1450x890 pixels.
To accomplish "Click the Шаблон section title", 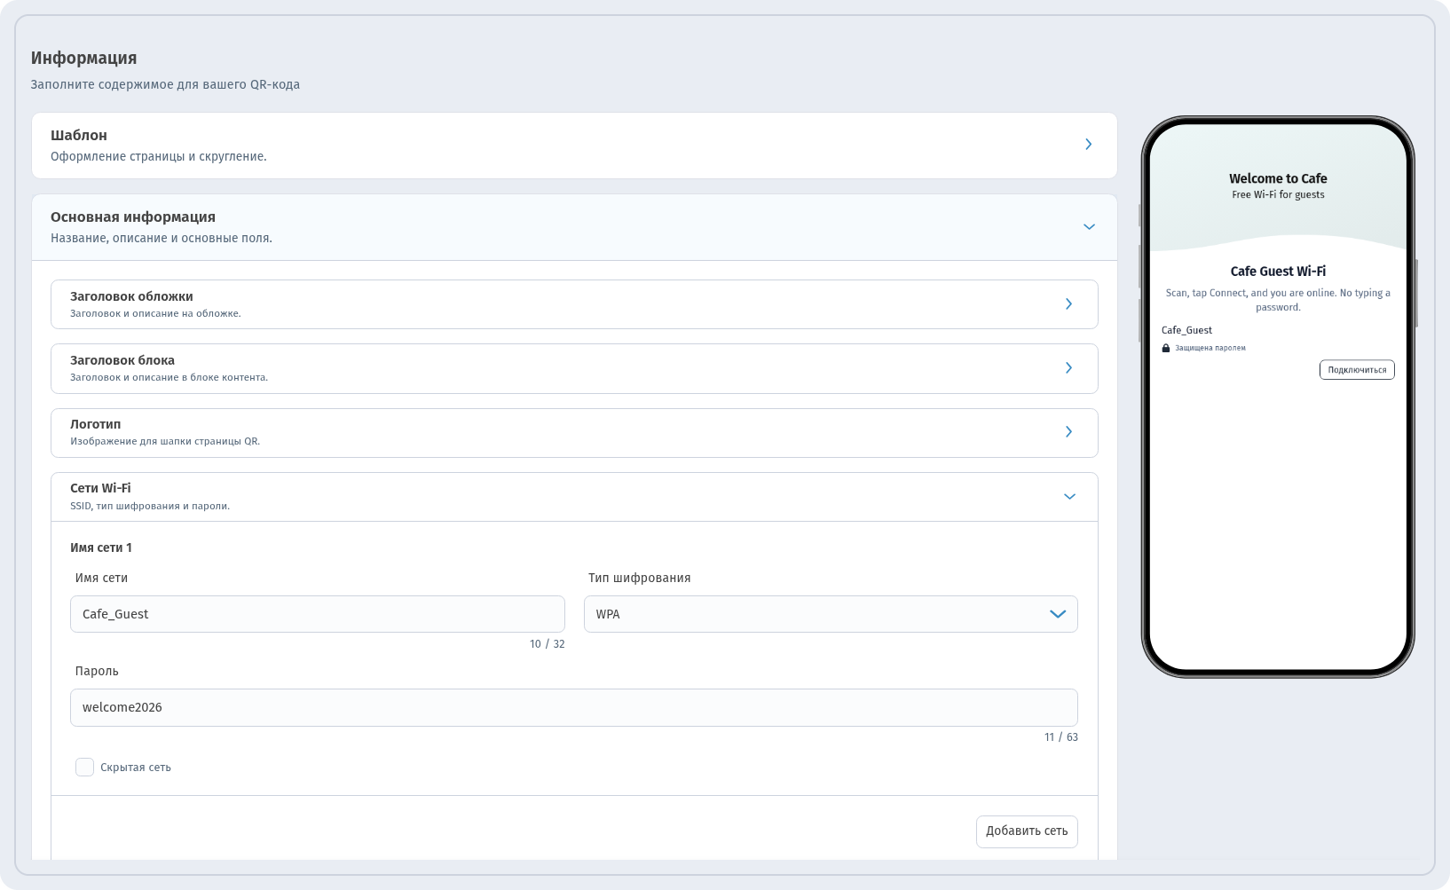I will point(79,135).
